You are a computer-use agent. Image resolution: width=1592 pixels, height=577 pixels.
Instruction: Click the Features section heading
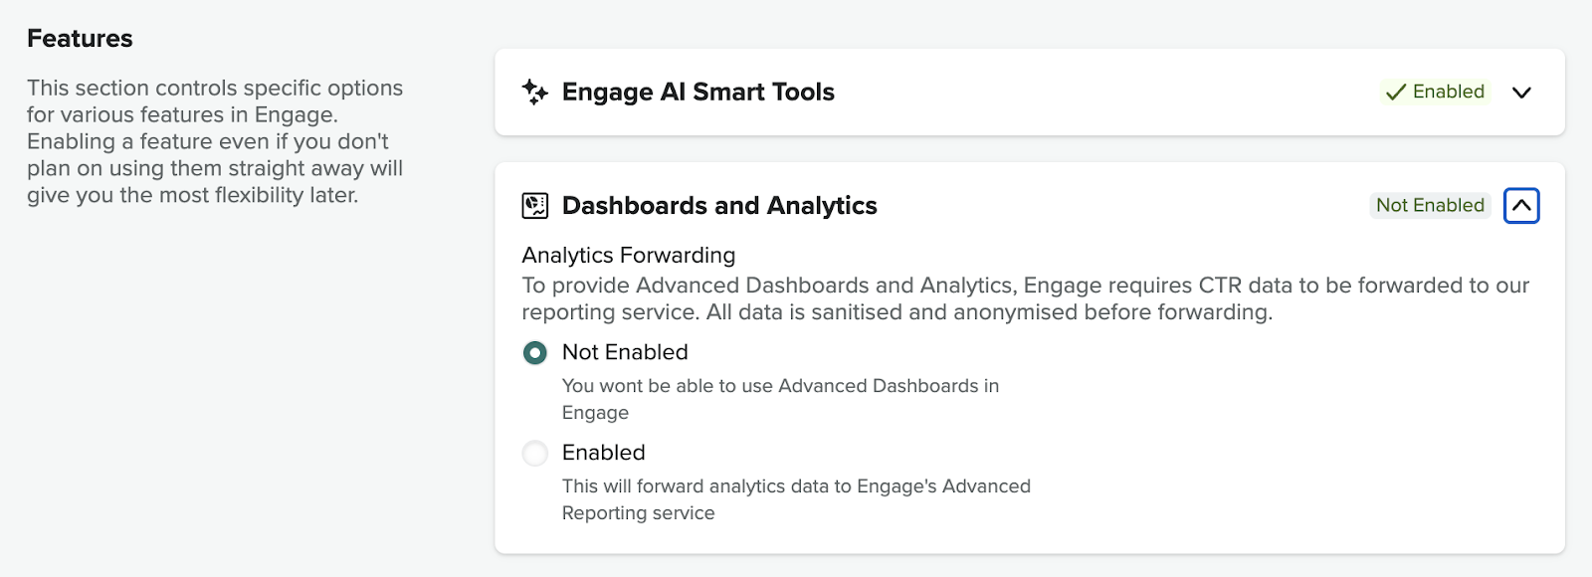(80, 39)
